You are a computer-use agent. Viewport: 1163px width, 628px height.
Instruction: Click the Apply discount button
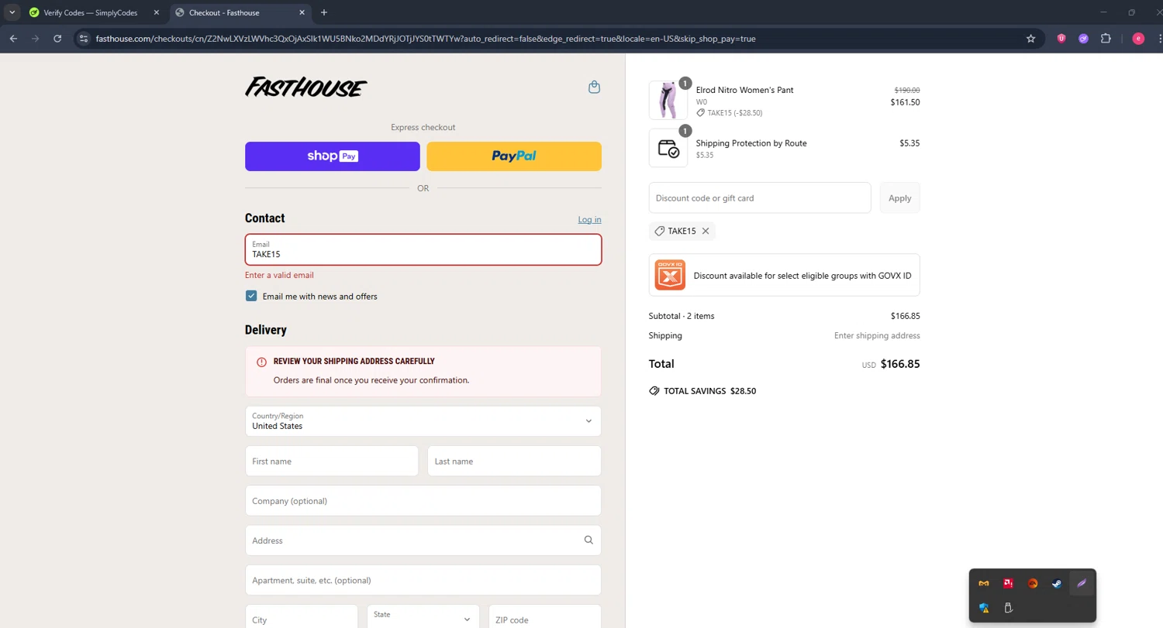pyautogui.click(x=900, y=198)
